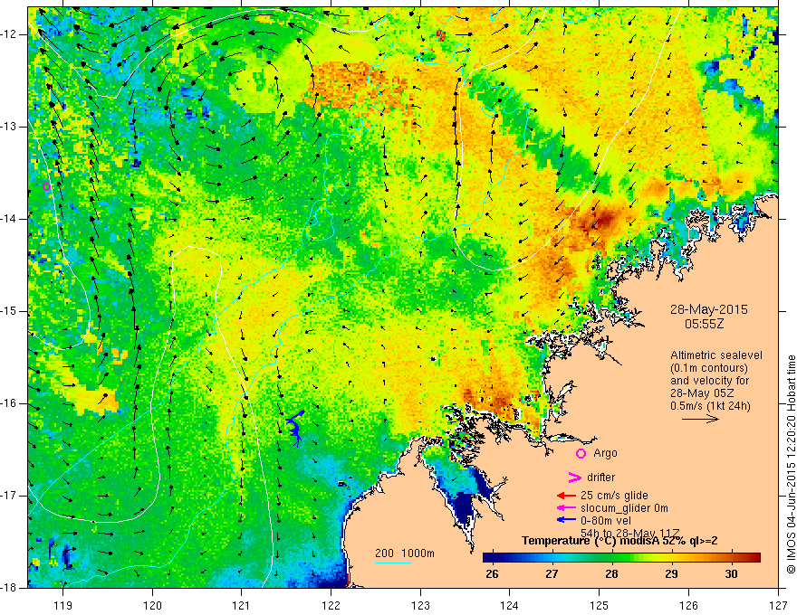The width and height of the screenshot is (797, 615).
Task: Click the longitude axis label '120'
Action: point(152,605)
